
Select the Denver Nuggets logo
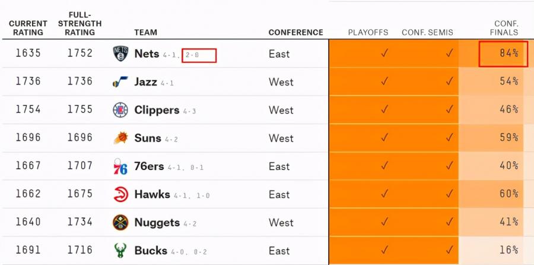(120, 222)
